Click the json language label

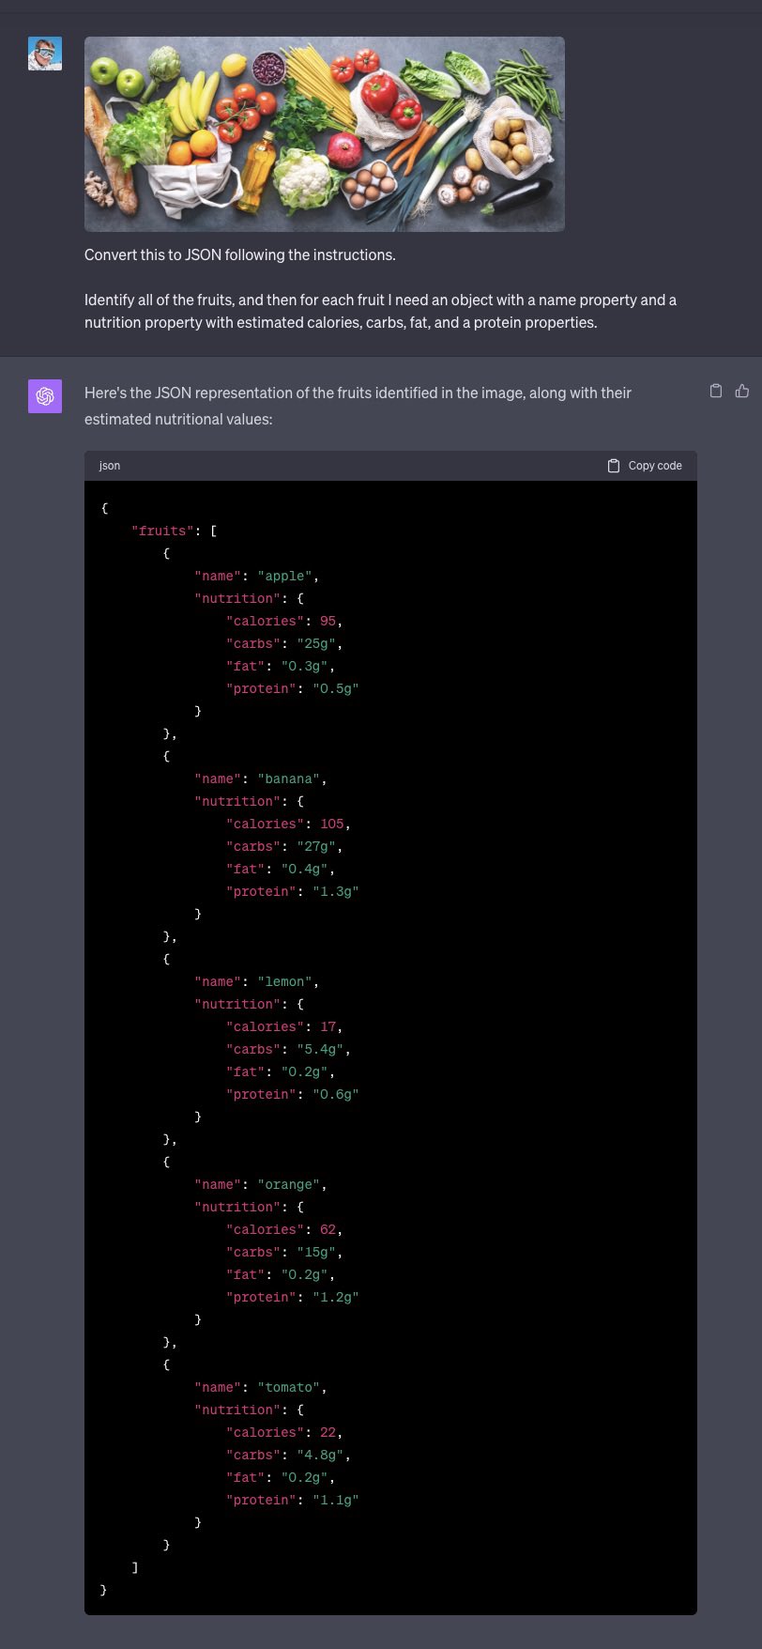click(x=110, y=466)
